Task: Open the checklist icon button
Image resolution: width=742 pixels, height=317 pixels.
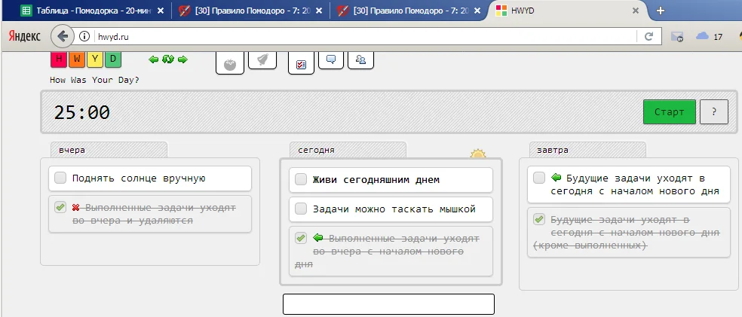Action: [x=301, y=63]
